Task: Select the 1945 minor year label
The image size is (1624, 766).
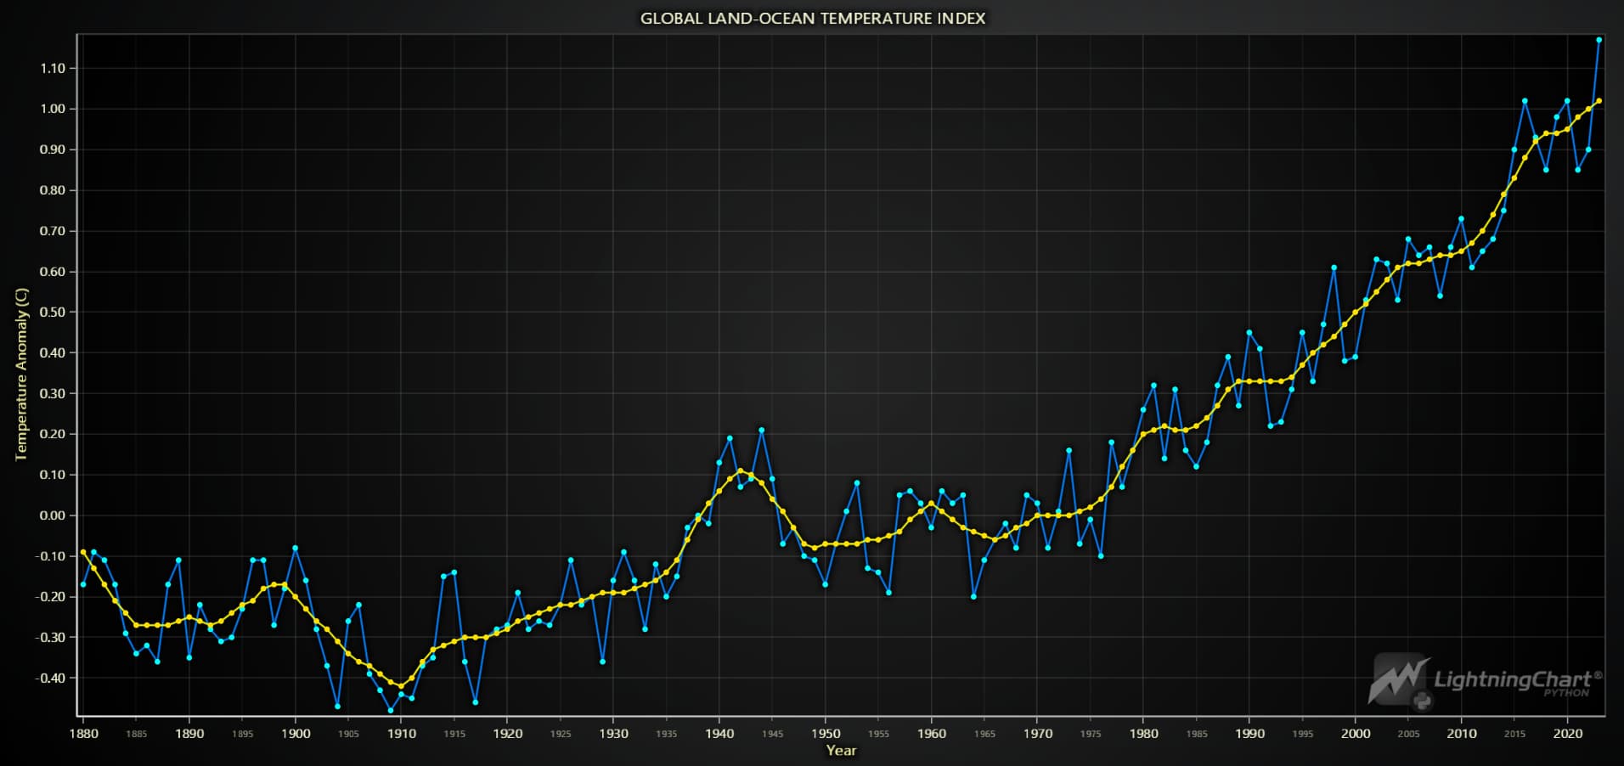Action: coord(773,735)
